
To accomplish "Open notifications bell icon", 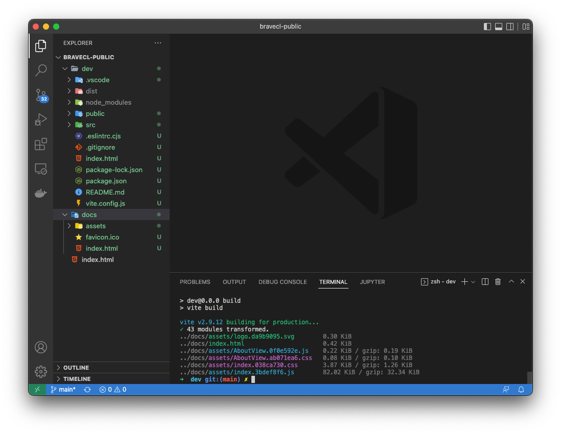I will 521,390.
